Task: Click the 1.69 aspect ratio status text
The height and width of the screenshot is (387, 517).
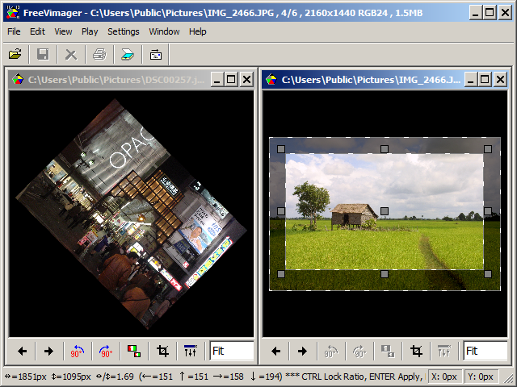Action: (x=115, y=377)
